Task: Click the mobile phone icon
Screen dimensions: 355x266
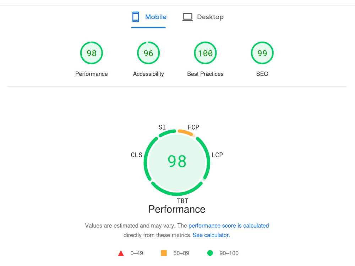Action: click(x=136, y=17)
